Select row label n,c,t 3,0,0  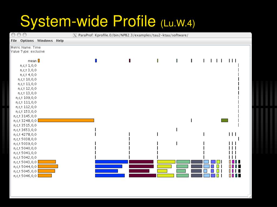coord(28,70)
